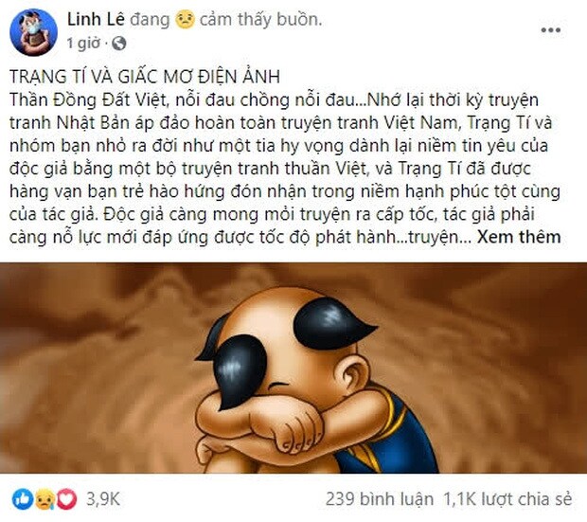
Task: Click the public globe privacy icon
Action: 119,44
